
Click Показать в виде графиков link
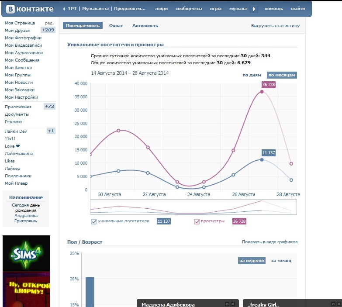[x=269, y=242]
